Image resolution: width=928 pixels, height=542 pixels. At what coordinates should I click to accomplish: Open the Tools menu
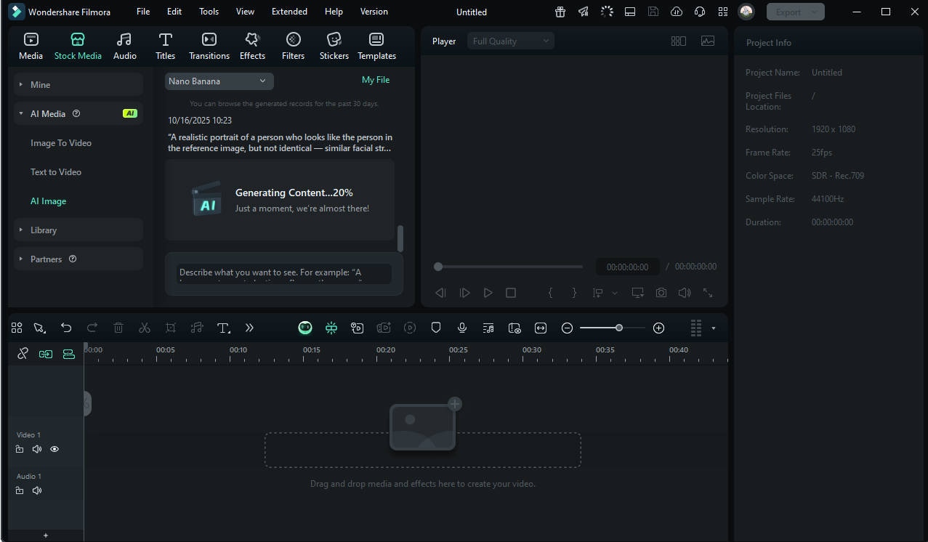pyautogui.click(x=209, y=12)
